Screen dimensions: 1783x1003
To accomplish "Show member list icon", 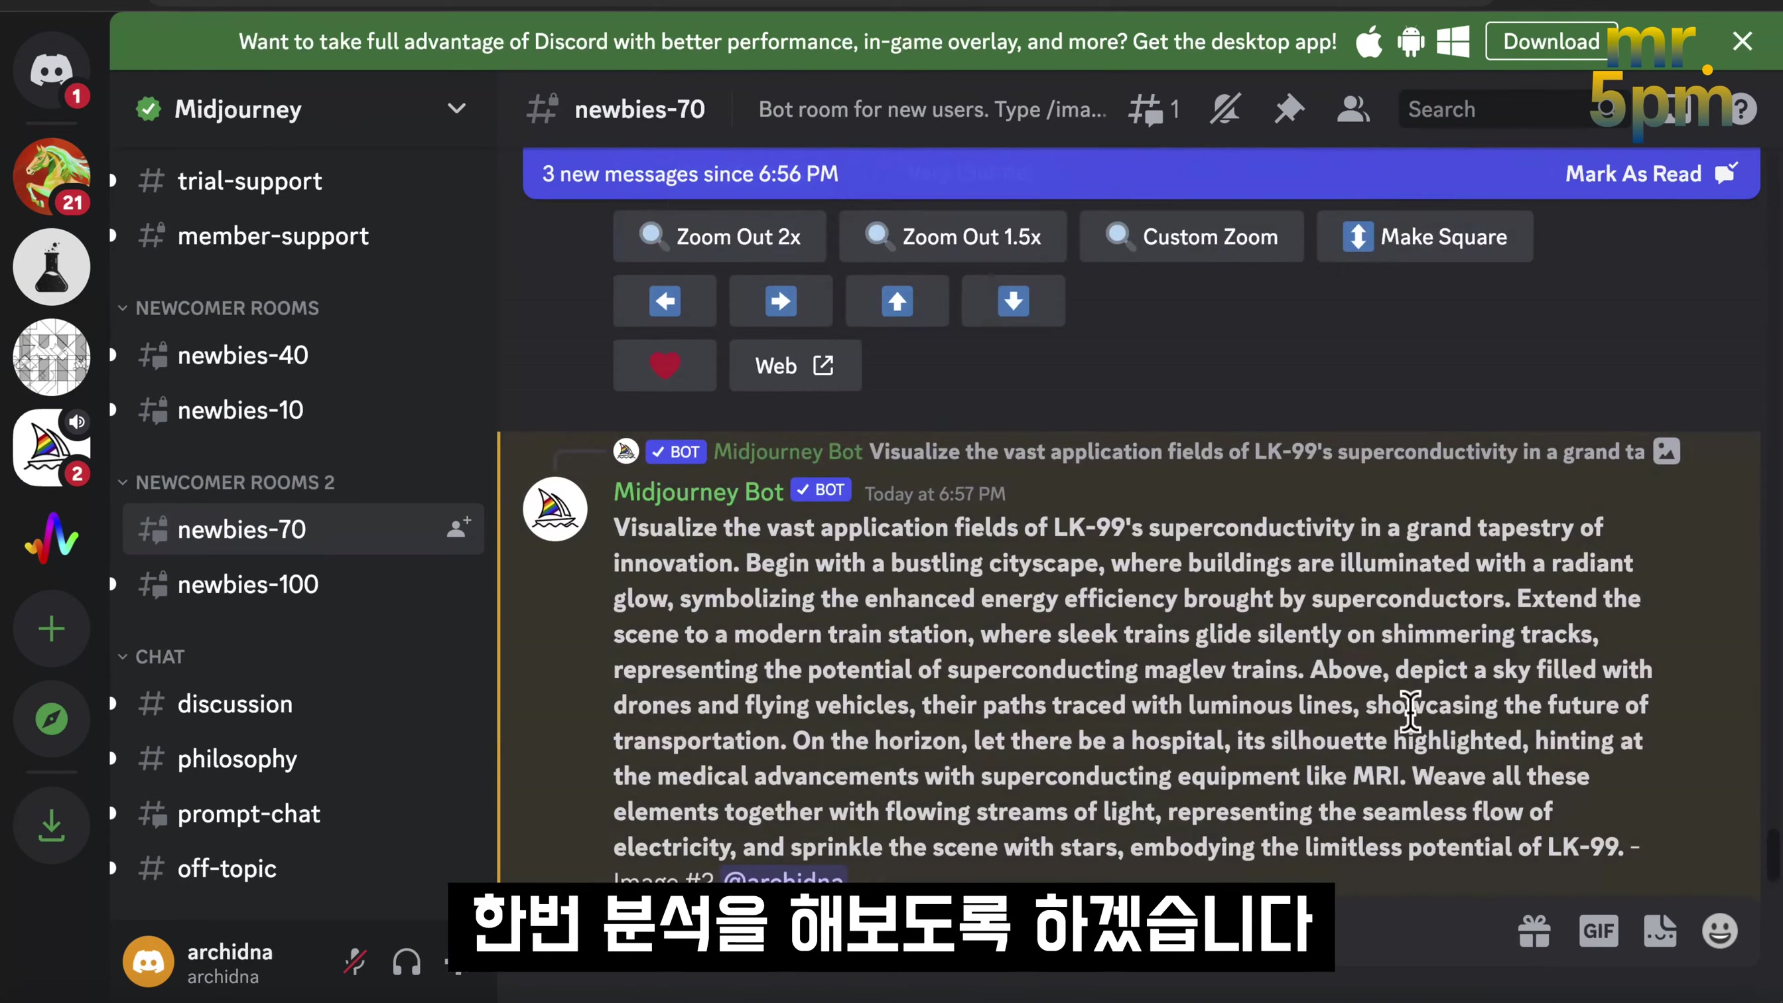I will point(1353,109).
